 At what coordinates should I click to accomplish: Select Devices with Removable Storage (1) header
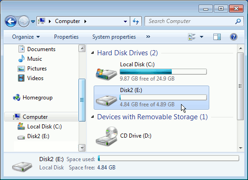[152, 117]
